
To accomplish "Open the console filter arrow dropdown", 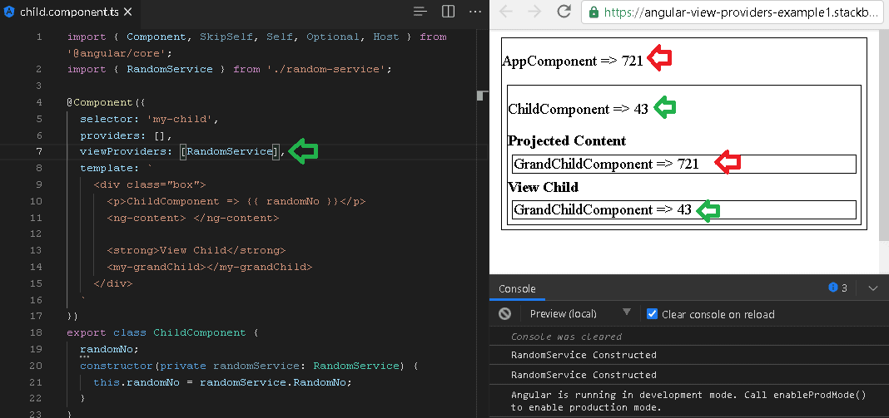I will click(x=627, y=312).
